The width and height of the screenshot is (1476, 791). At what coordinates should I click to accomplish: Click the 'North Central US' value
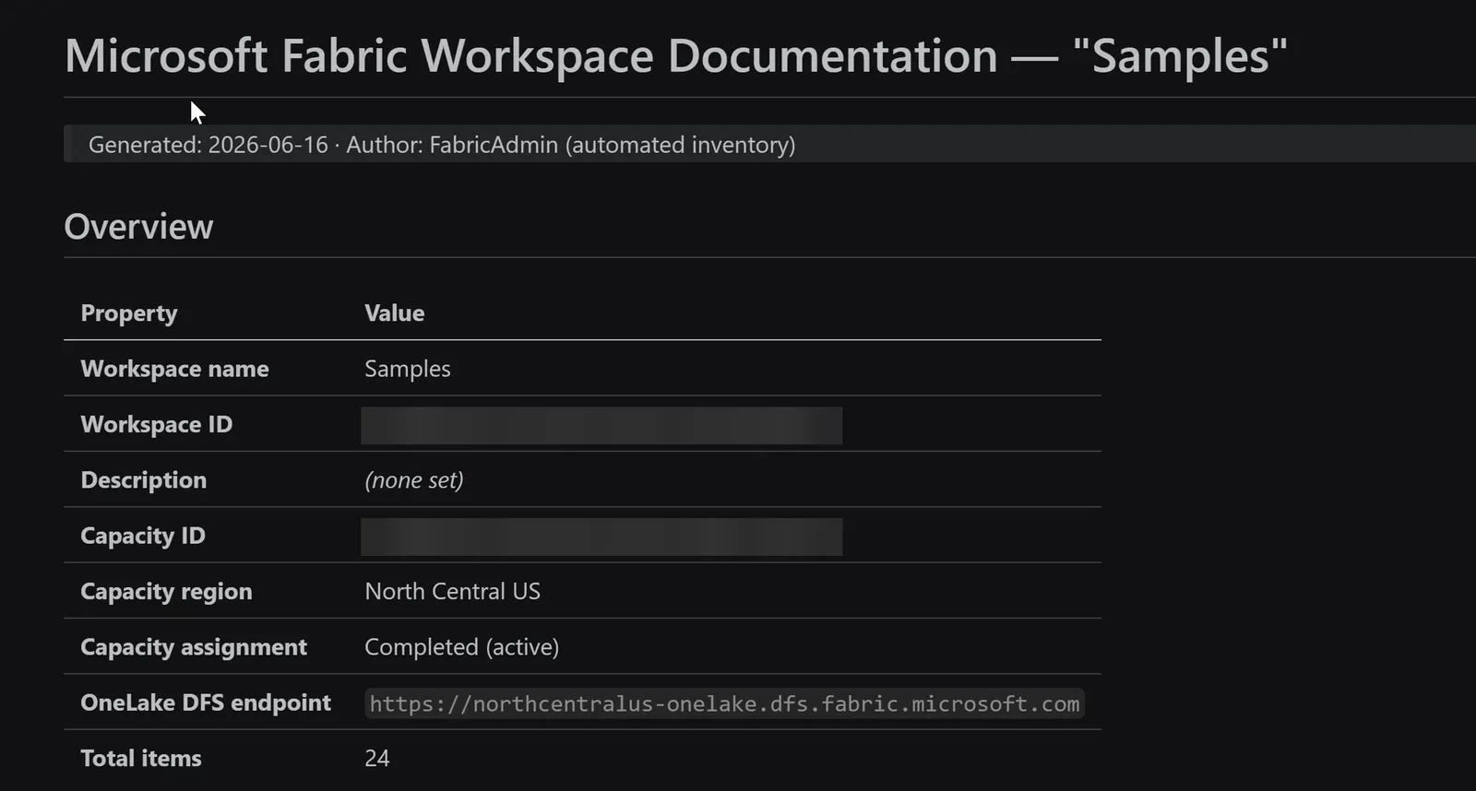point(453,591)
